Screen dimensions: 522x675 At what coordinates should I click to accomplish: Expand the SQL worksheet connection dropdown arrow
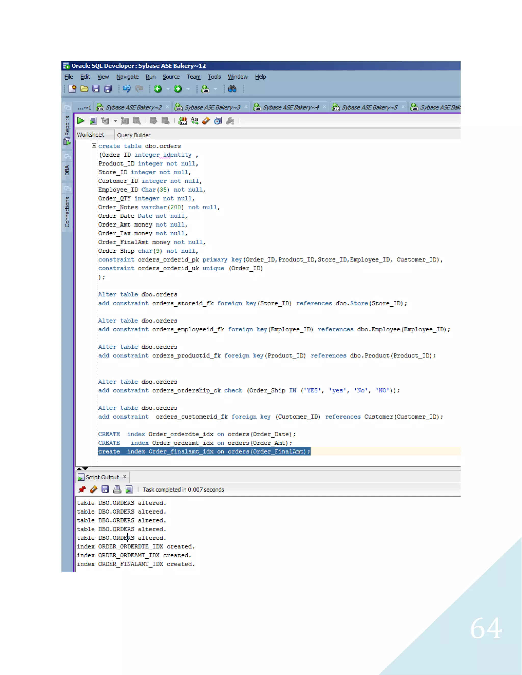pos(216,89)
